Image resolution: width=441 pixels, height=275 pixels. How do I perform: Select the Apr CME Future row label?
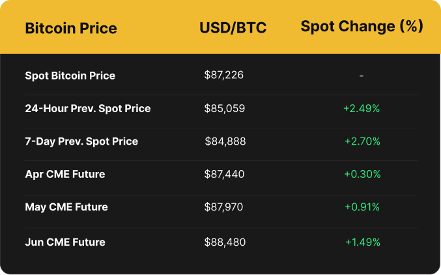(x=64, y=174)
